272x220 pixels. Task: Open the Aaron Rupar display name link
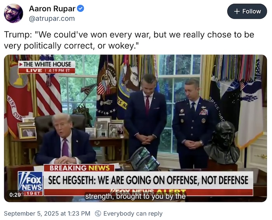pyautogui.click(x=52, y=9)
